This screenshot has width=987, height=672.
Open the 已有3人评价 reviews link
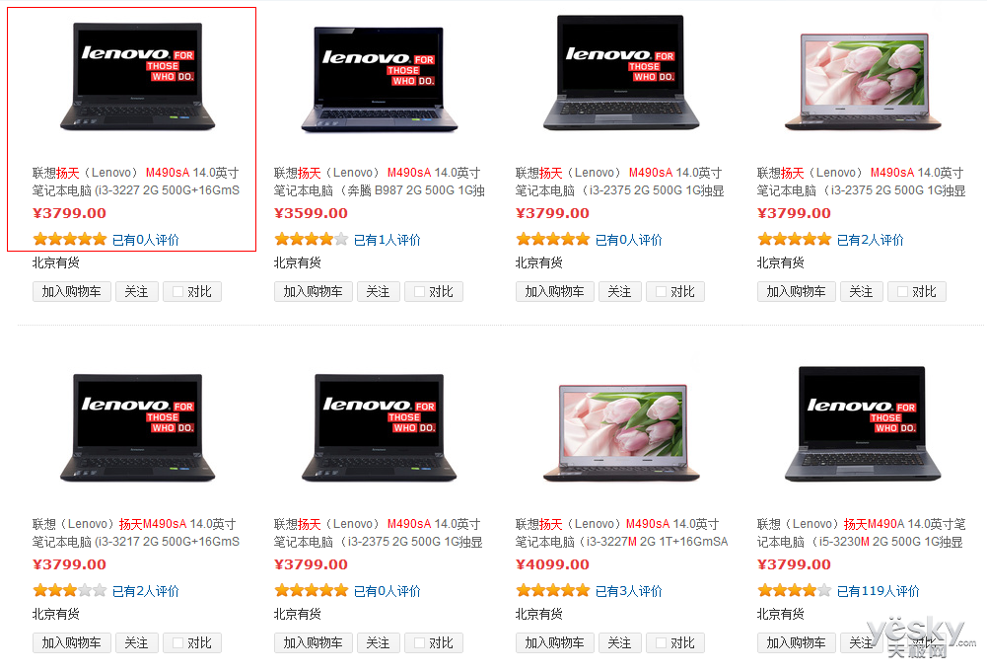coord(629,591)
